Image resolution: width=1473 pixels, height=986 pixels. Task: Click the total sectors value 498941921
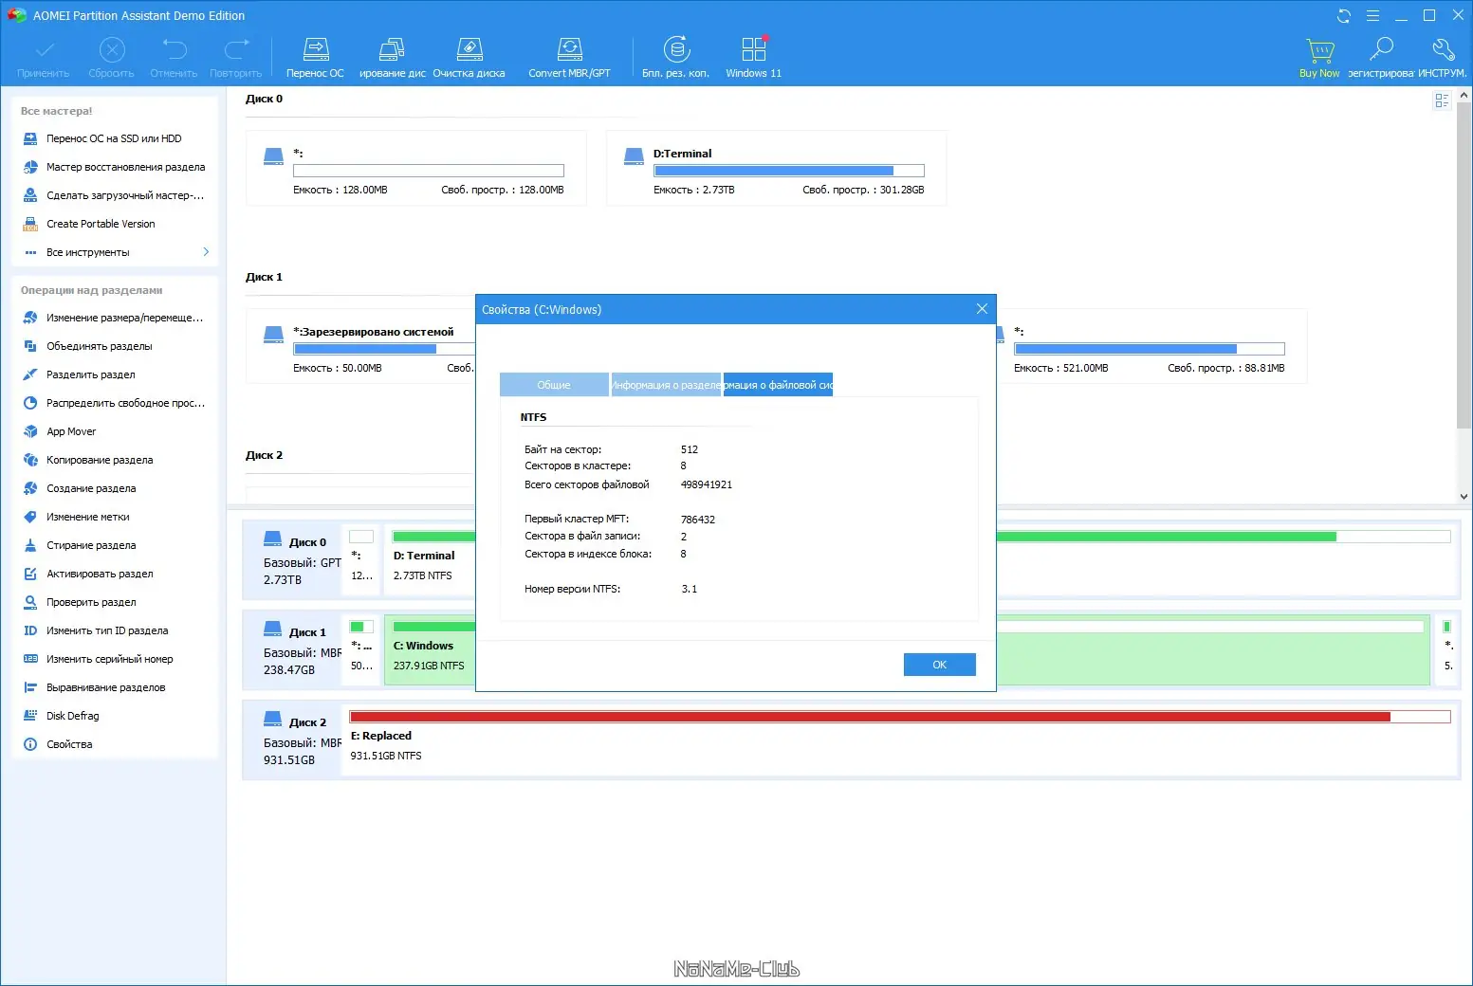(x=707, y=484)
